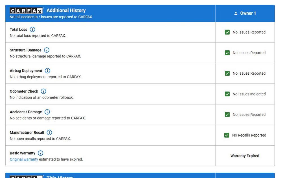The image size is (289, 178).
Task: Click 'No Issues Reported' text in Total Loss row
Action: pos(249,32)
